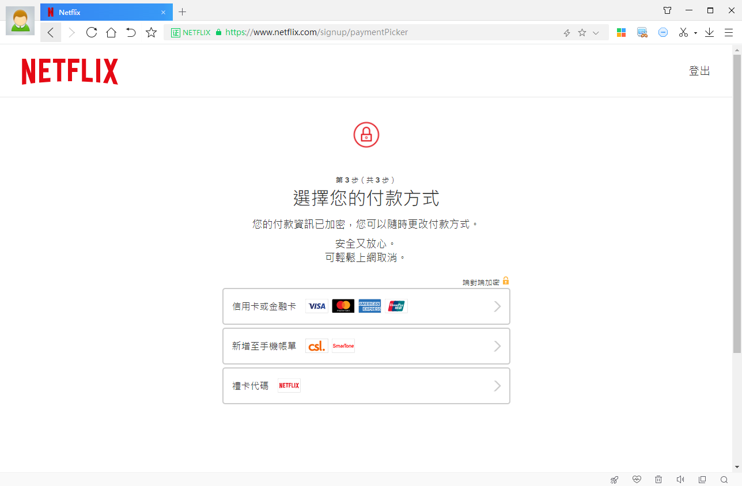Open the scissors tool dropdown arrow
742x486 pixels.
[695, 33]
